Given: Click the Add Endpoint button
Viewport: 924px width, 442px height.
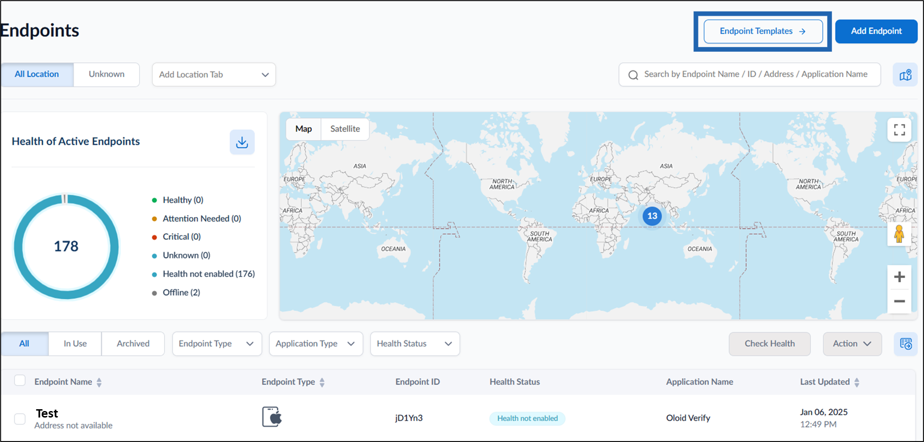Looking at the screenshot, I should pos(876,31).
